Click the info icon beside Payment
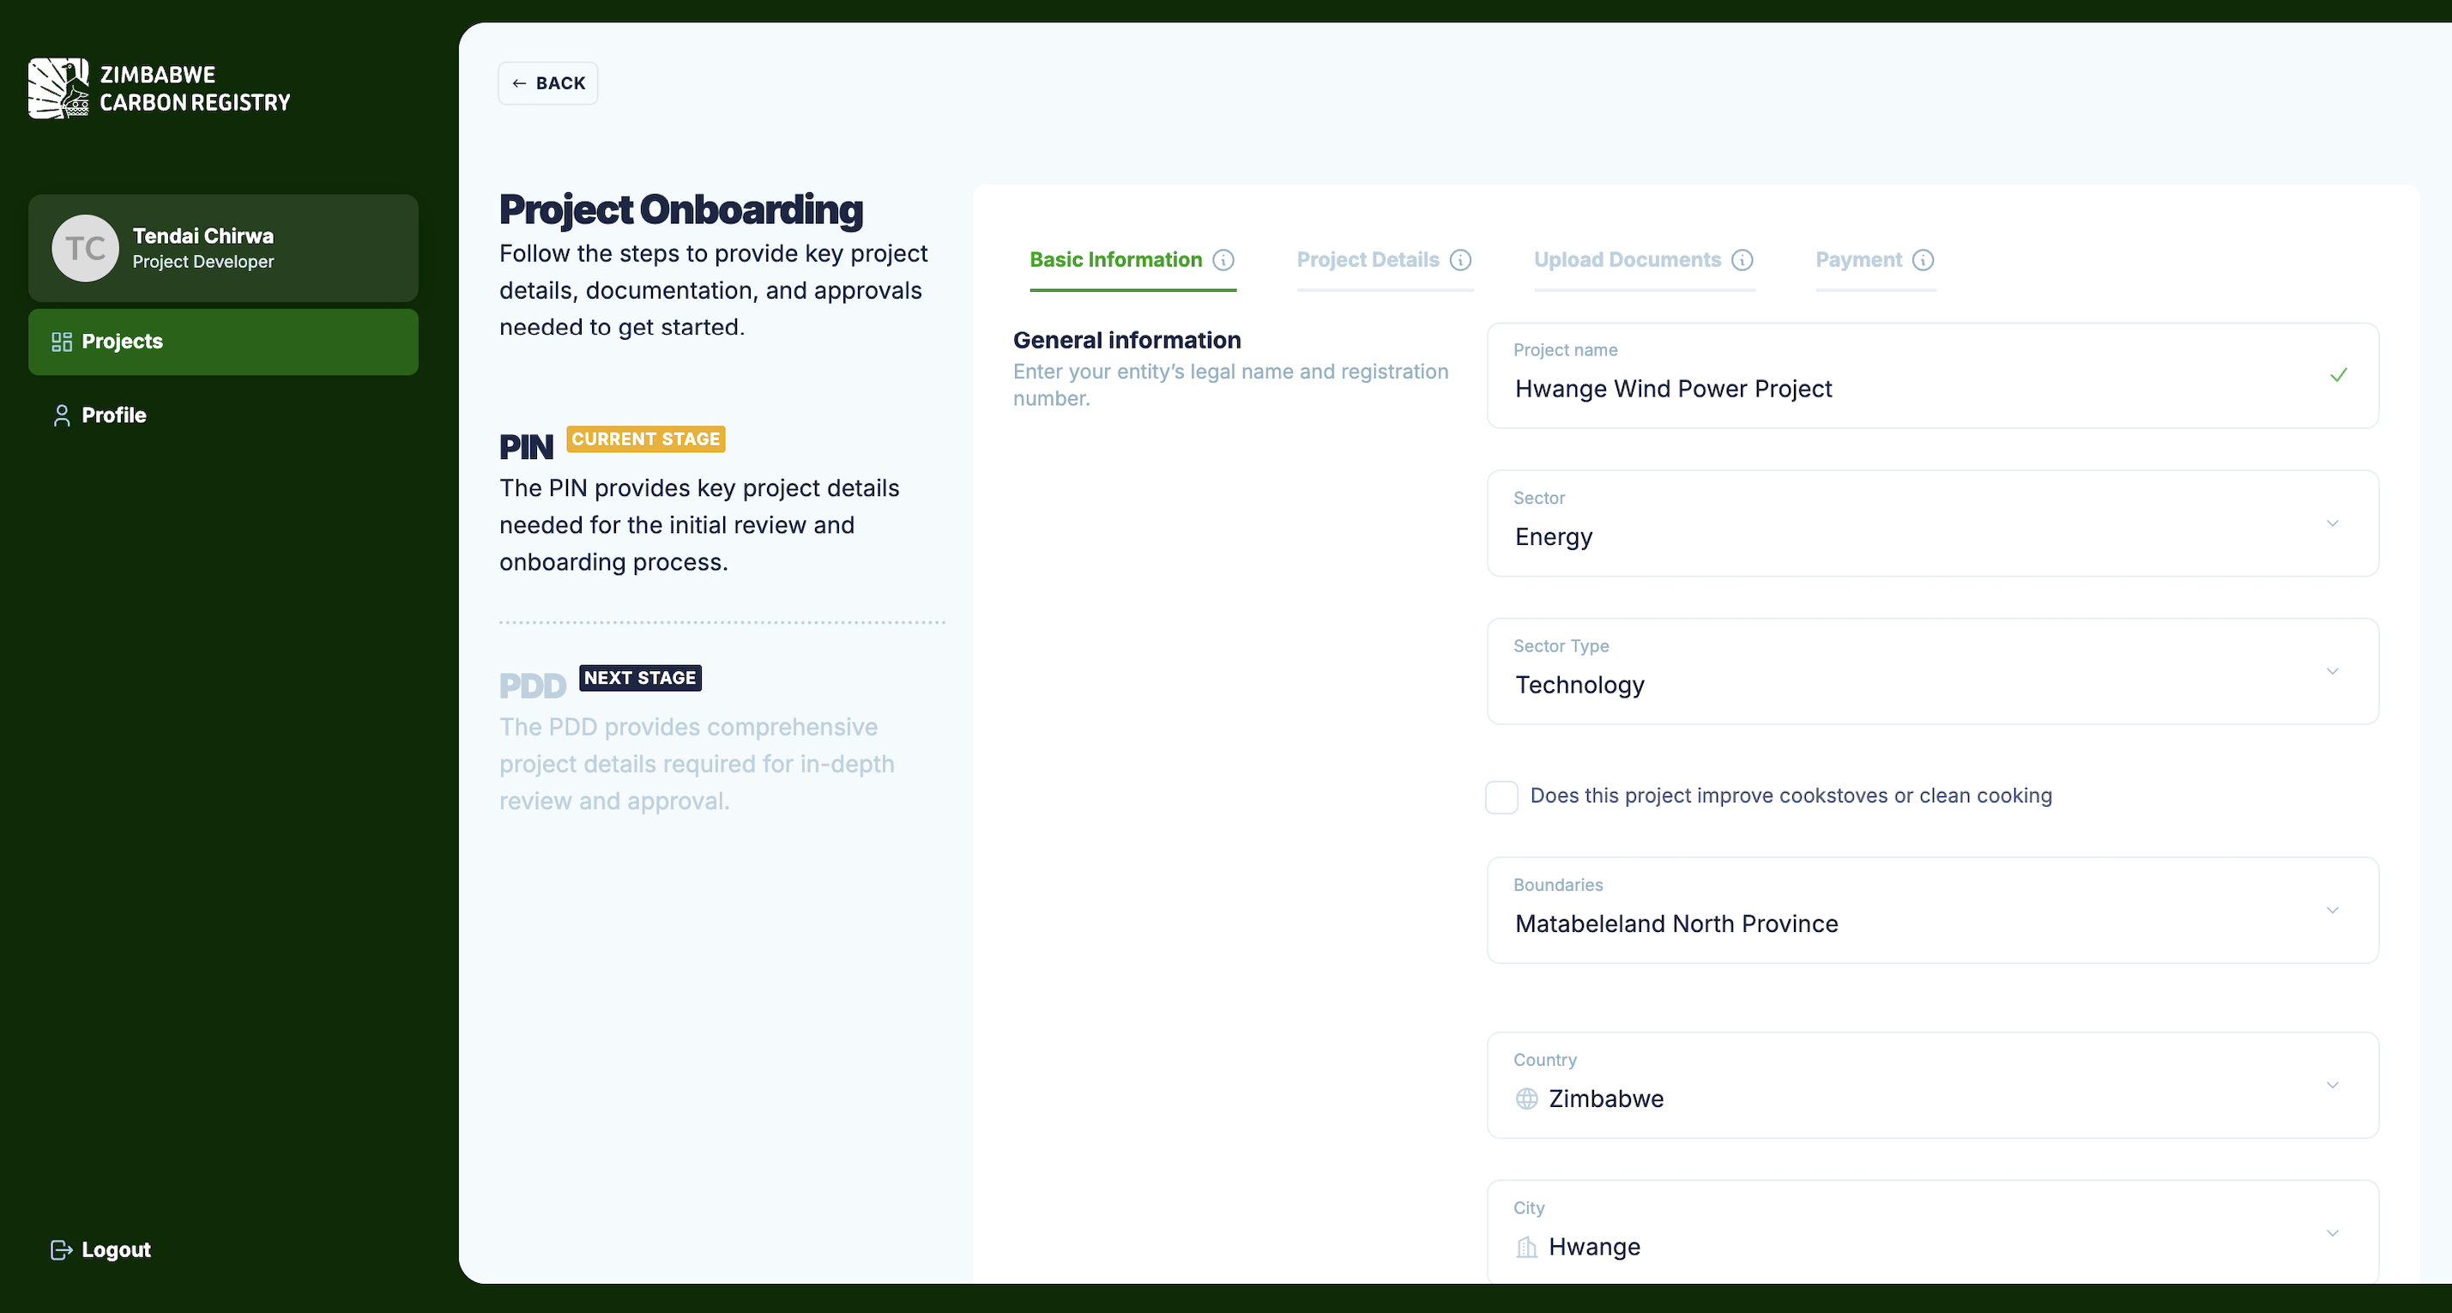 pyautogui.click(x=1923, y=260)
